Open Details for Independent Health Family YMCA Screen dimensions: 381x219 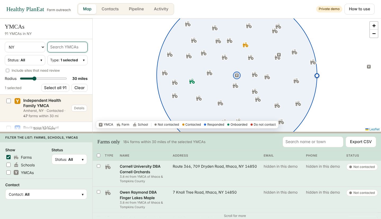coord(79,108)
